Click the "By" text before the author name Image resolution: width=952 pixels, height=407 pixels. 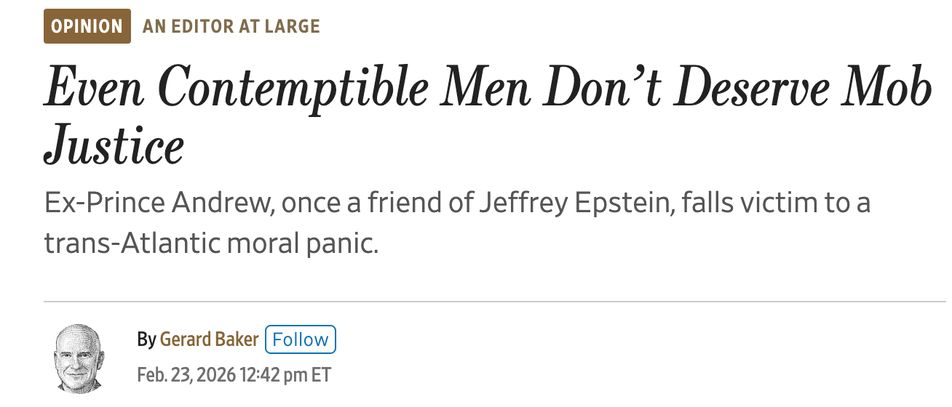[146, 339]
